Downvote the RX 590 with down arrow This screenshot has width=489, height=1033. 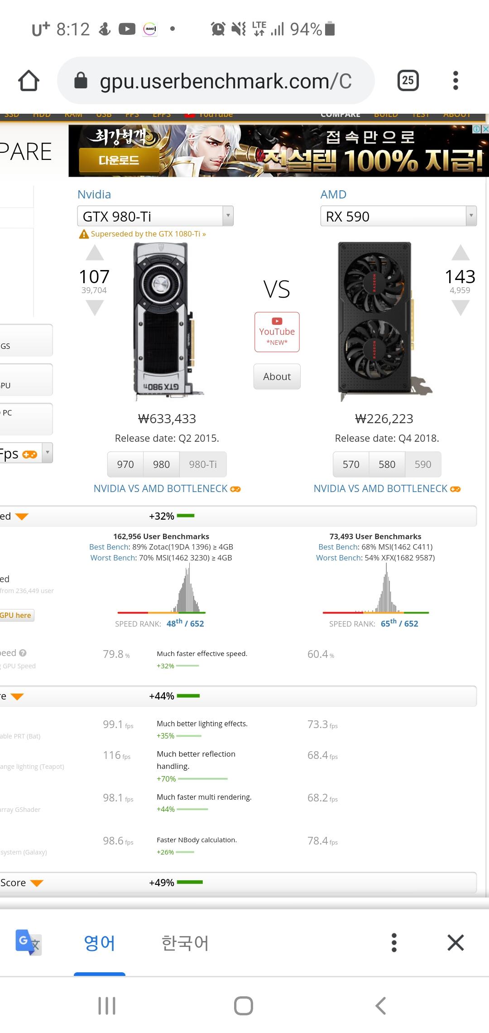(460, 308)
